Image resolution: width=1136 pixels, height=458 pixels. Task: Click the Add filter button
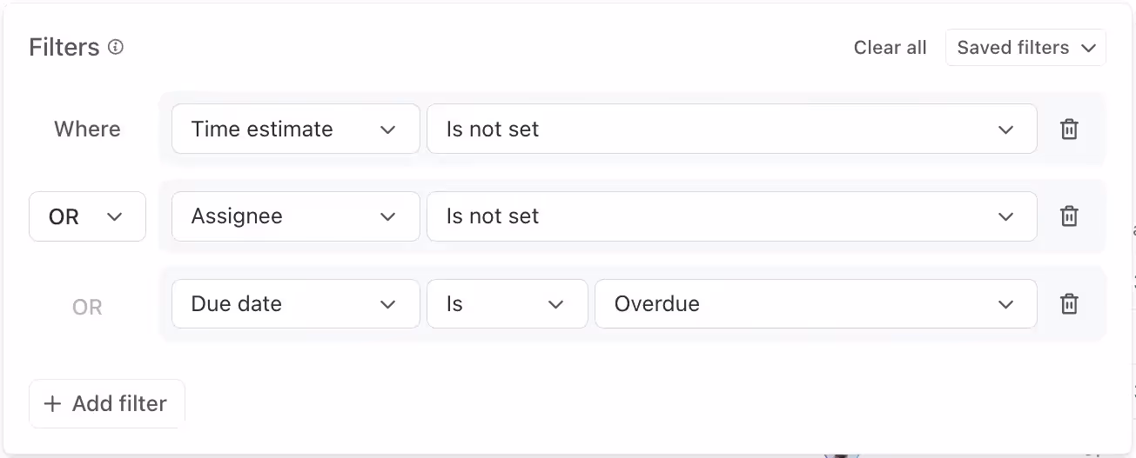(107, 404)
